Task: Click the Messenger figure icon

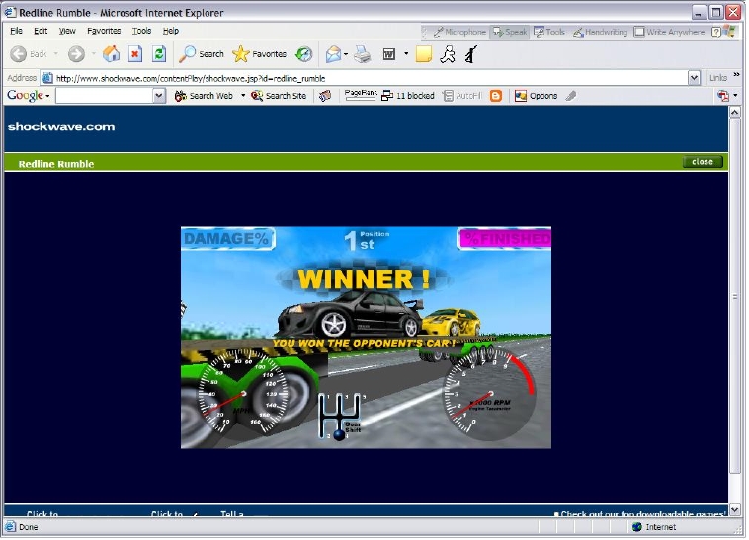Action: click(448, 54)
